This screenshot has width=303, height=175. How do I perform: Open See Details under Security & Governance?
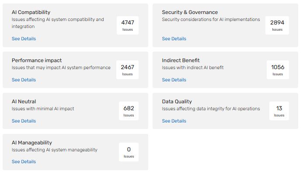tap(174, 39)
